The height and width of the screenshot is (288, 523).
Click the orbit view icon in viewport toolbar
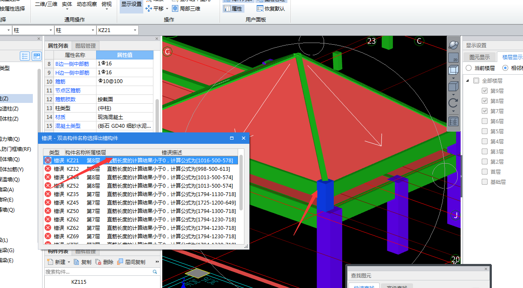453,45
